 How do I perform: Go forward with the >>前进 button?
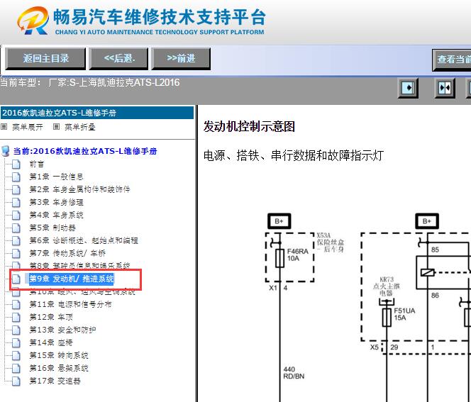181,58
